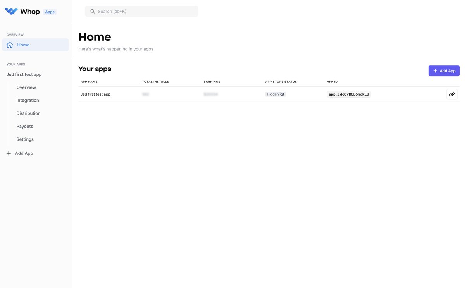Select Jed first test app in the sidebar
Screen dimensions: 465x288
pos(24,74)
